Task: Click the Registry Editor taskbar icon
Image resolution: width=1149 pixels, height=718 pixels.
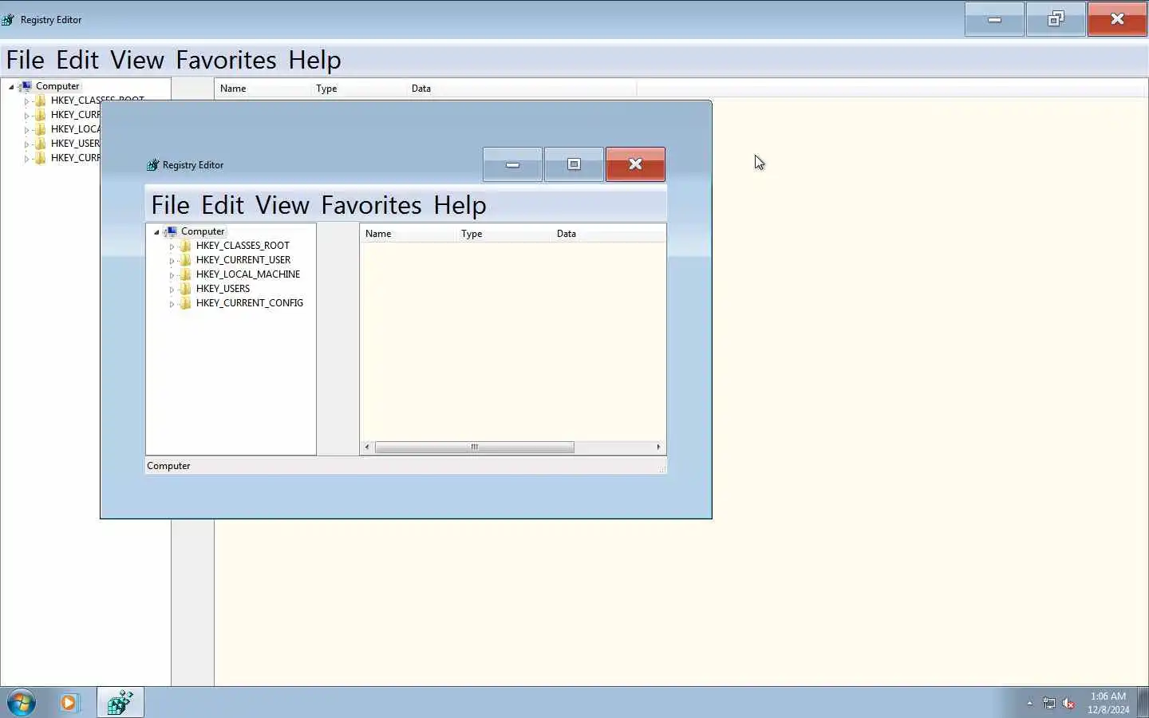Action: (x=120, y=703)
